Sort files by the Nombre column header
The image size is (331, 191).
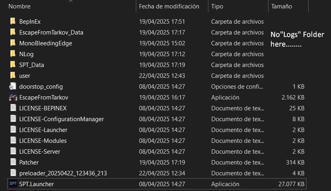click(x=19, y=6)
